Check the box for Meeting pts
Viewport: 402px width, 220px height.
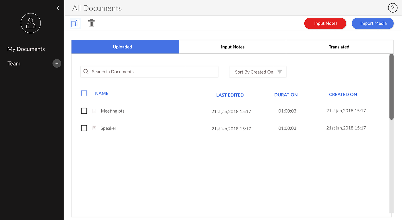(84, 111)
